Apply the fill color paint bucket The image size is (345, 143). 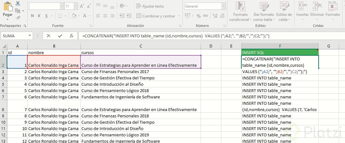coord(74,16)
